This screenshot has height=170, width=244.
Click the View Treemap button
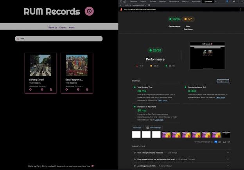pos(153,128)
